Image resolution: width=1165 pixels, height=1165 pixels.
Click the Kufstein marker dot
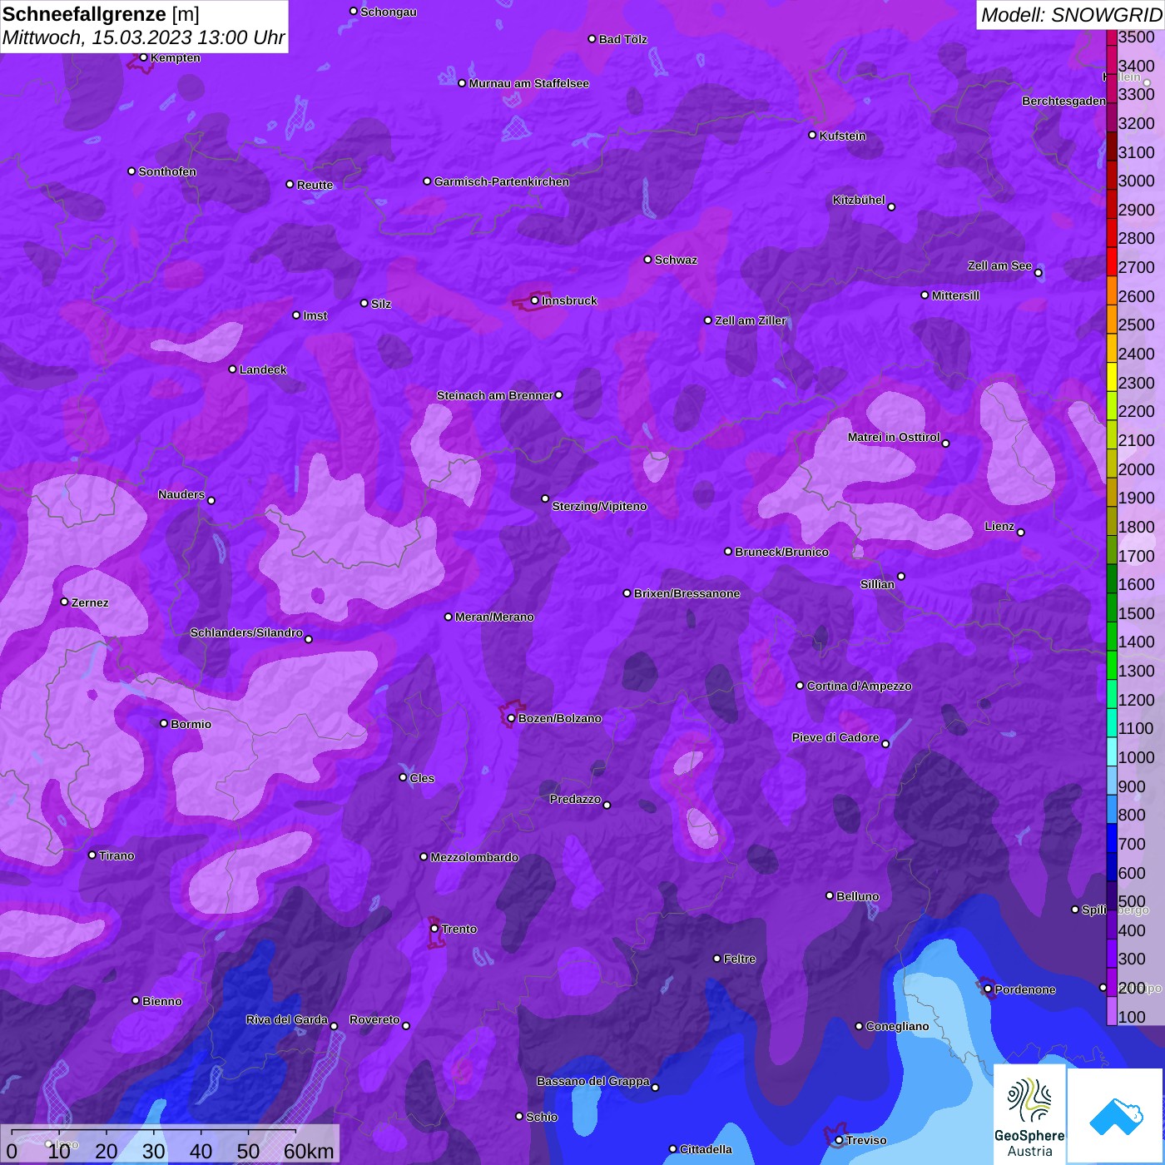[813, 135]
